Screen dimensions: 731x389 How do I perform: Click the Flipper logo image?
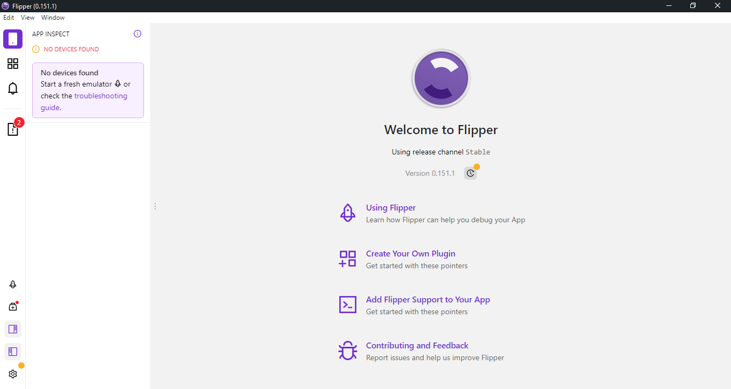point(441,79)
